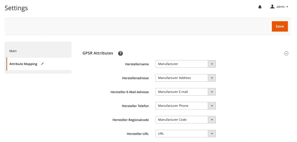
Task: Open the Herstellername Manufacturer dropdown
Action: 186,64
